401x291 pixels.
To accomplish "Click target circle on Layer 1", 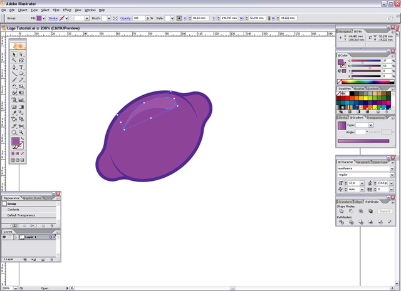I will click(50, 237).
